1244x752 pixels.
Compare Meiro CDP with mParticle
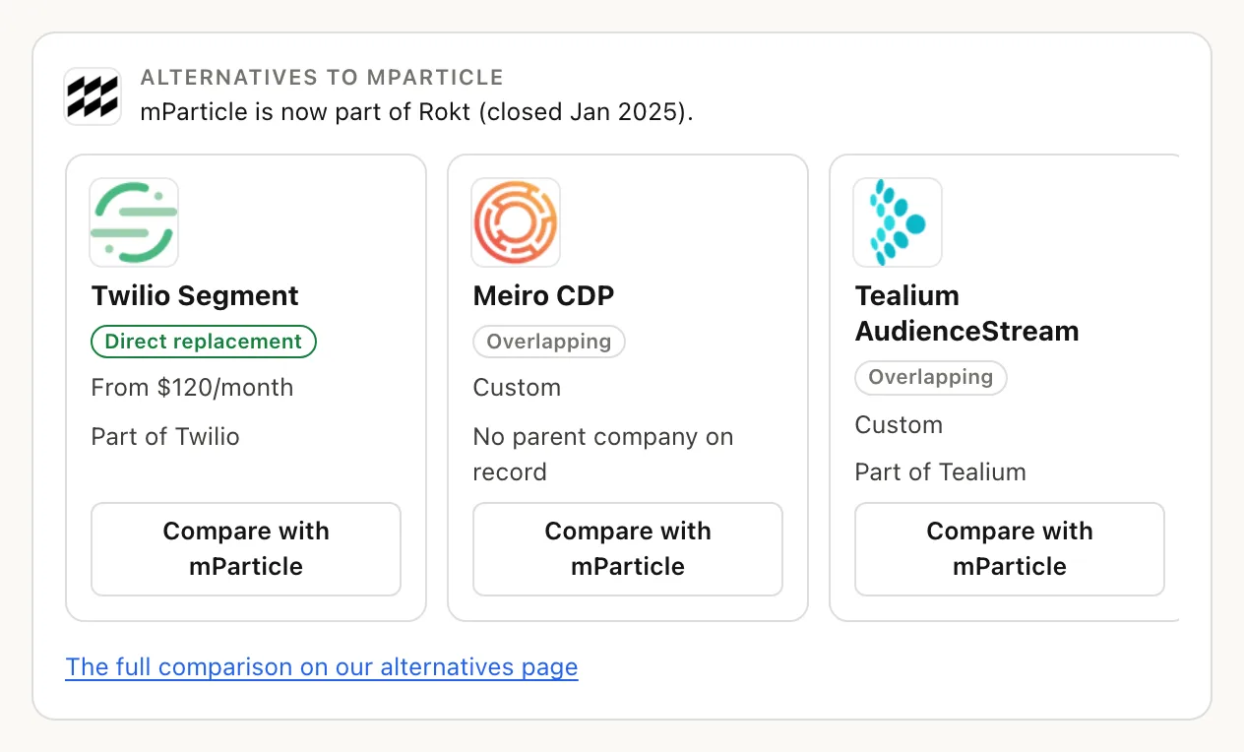click(628, 549)
